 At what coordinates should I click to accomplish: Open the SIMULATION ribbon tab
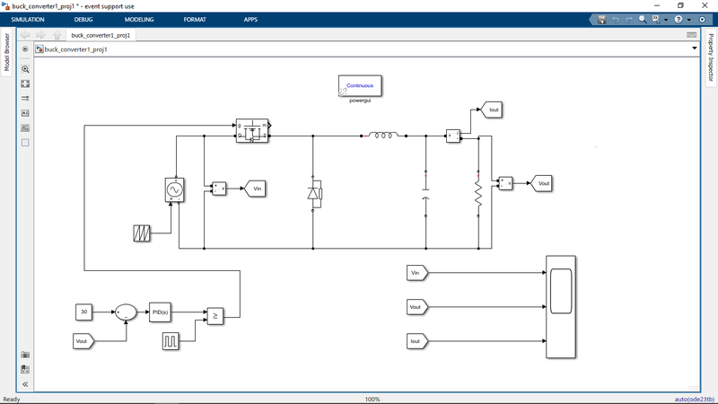(28, 19)
